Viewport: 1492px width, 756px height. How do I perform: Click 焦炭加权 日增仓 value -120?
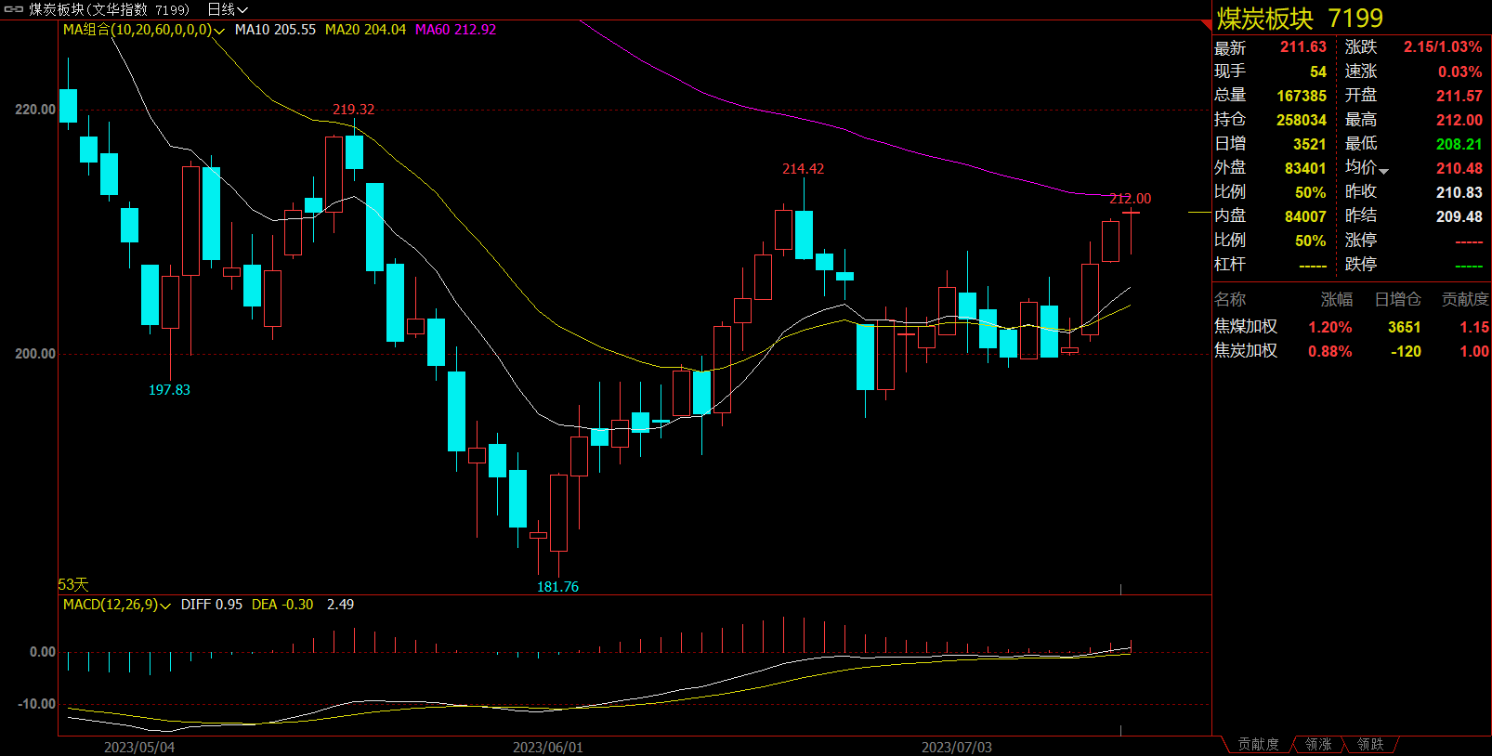coord(1406,351)
